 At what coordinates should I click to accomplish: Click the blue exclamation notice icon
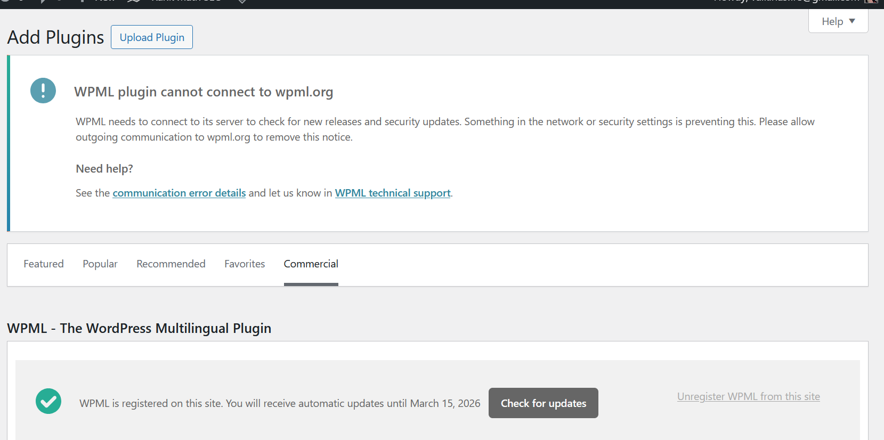click(x=43, y=91)
